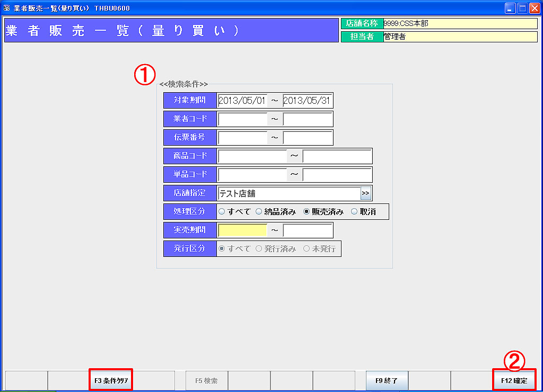Image resolution: width=543 pixels, height=392 pixels.
Task: Open the 店舗指定 selector arrow button
Action: (366, 193)
